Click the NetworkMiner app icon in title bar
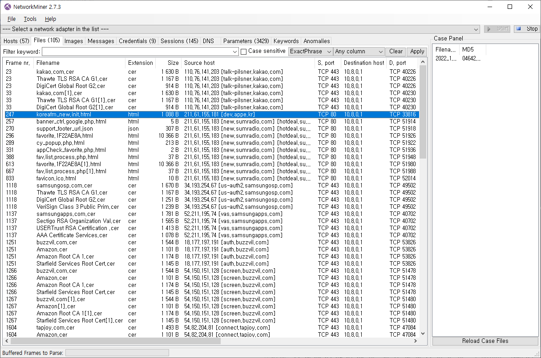The image size is (541, 358). click(8, 7)
